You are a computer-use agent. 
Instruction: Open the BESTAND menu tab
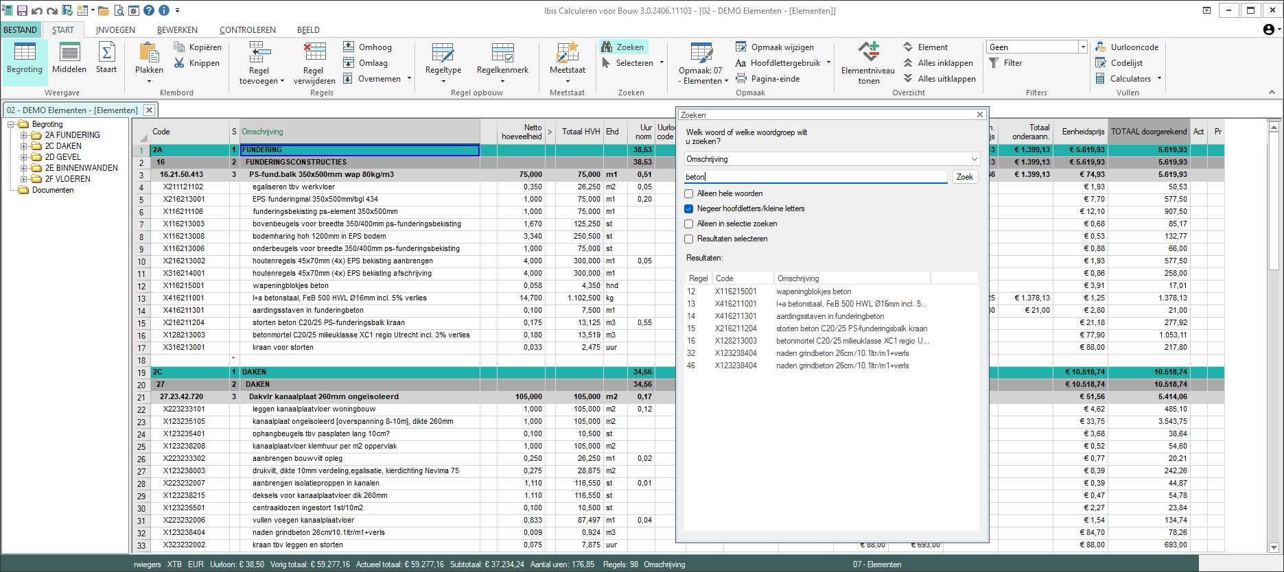tap(21, 29)
